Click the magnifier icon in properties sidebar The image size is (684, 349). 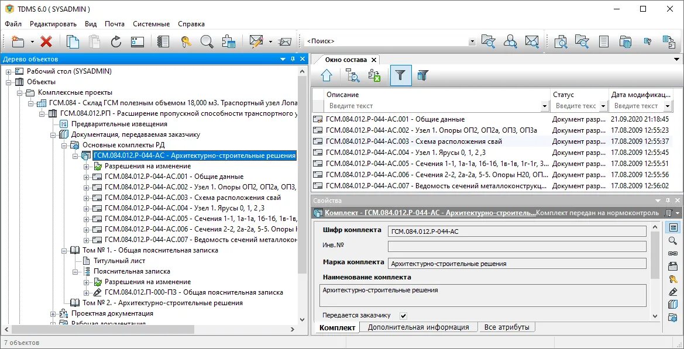tap(673, 240)
